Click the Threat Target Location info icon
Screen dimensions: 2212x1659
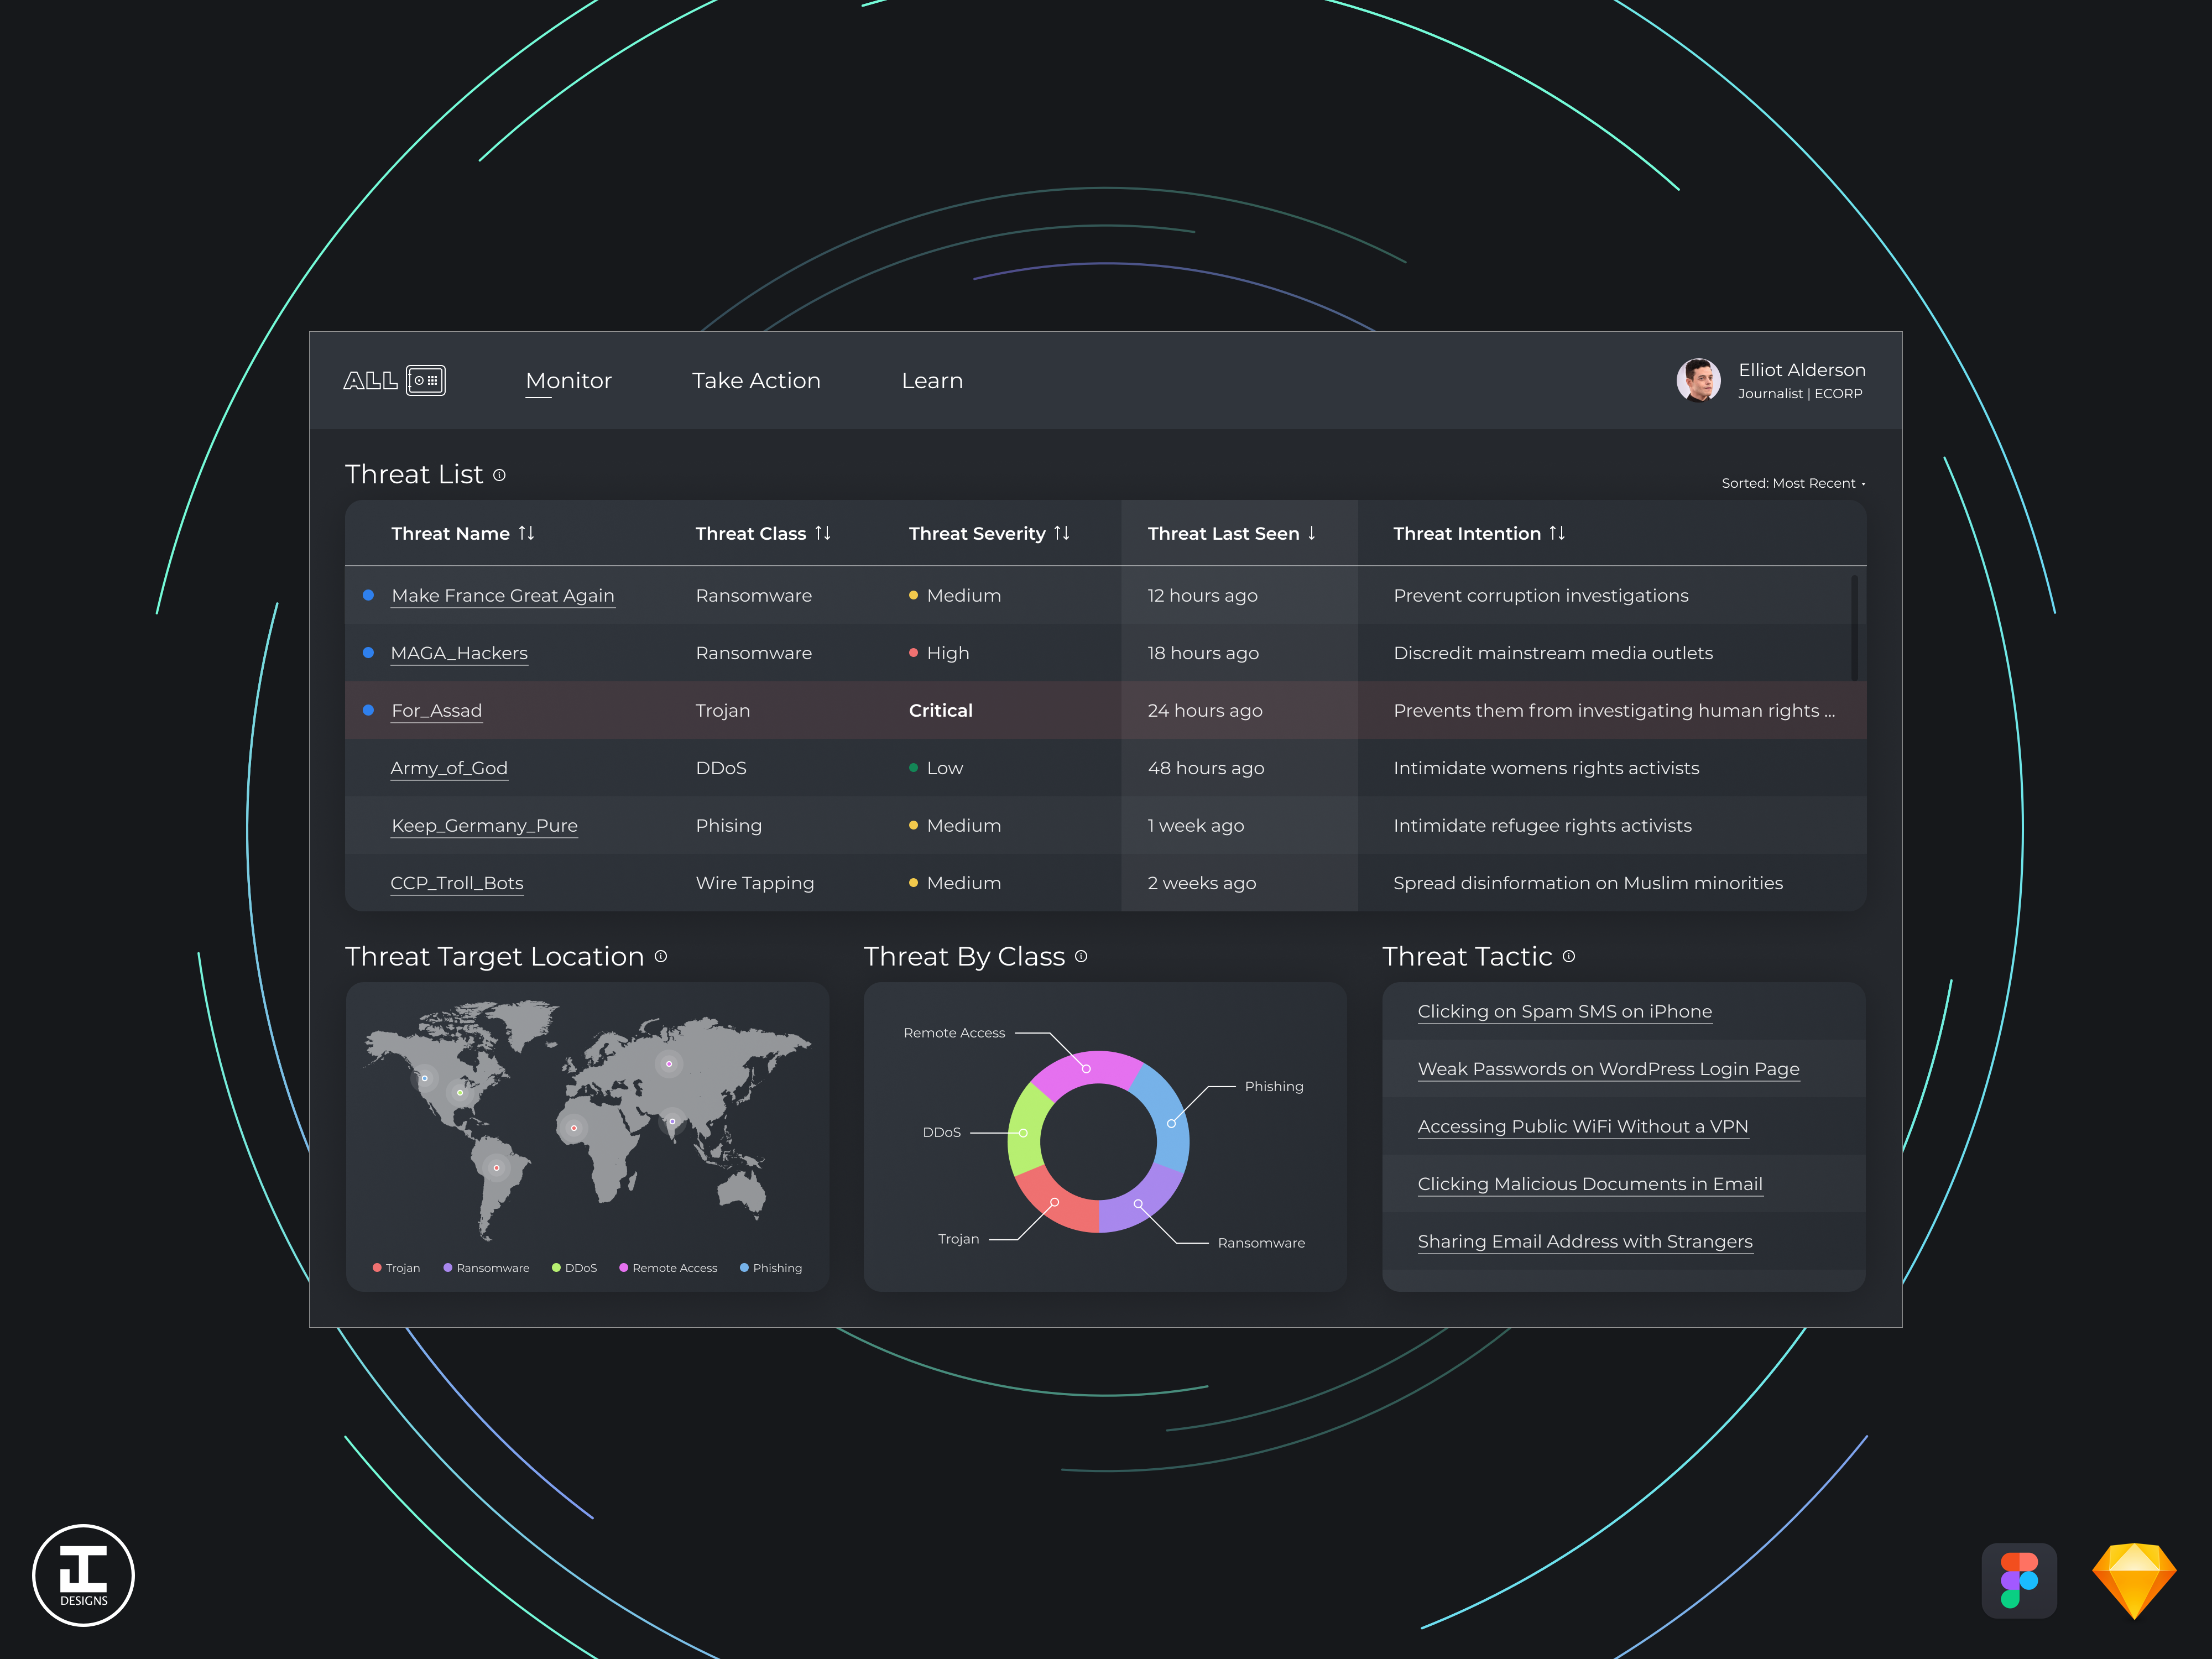661,956
